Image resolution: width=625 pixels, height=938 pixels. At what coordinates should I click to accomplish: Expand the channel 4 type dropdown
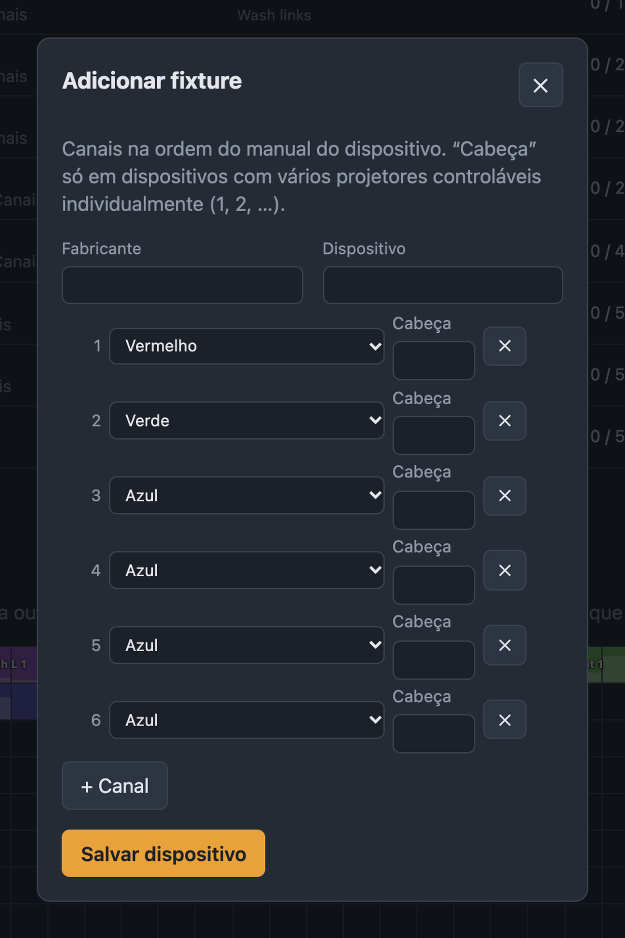point(246,570)
